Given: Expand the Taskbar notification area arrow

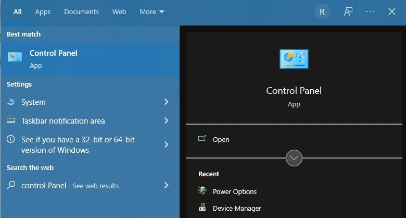Looking at the screenshot, I should [x=167, y=120].
